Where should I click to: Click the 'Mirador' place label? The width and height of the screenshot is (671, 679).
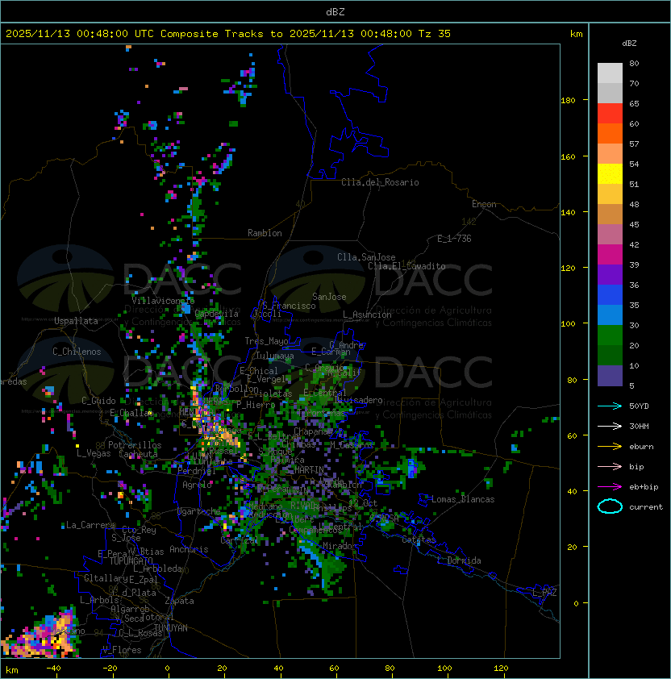click(x=340, y=546)
